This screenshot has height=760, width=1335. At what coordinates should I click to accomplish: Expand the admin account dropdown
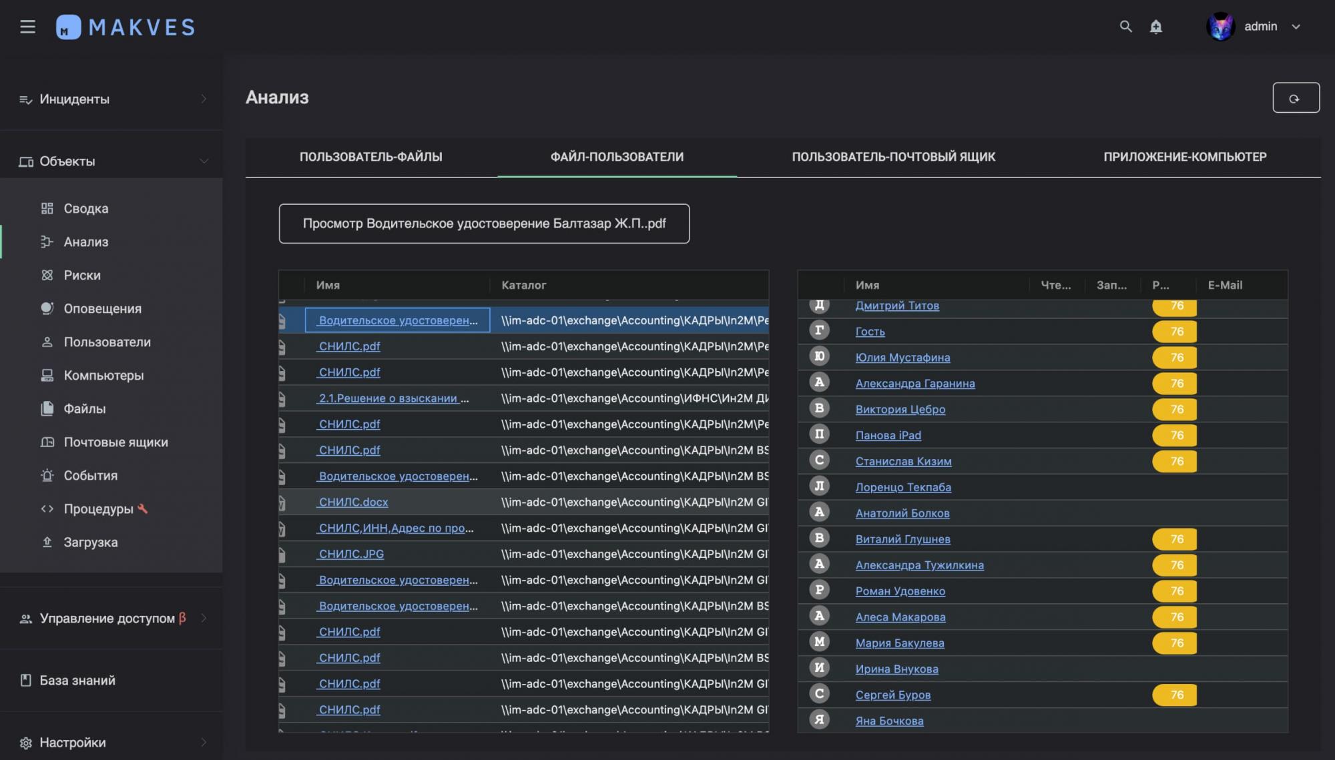pyautogui.click(x=1296, y=27)
